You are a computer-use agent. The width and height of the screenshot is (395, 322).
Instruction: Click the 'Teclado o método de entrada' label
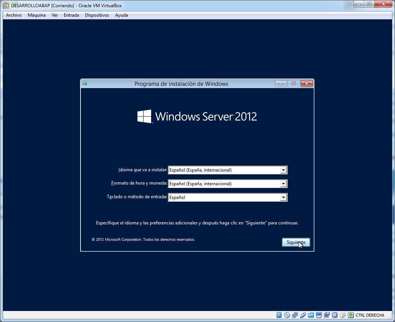tap(137, 197)
